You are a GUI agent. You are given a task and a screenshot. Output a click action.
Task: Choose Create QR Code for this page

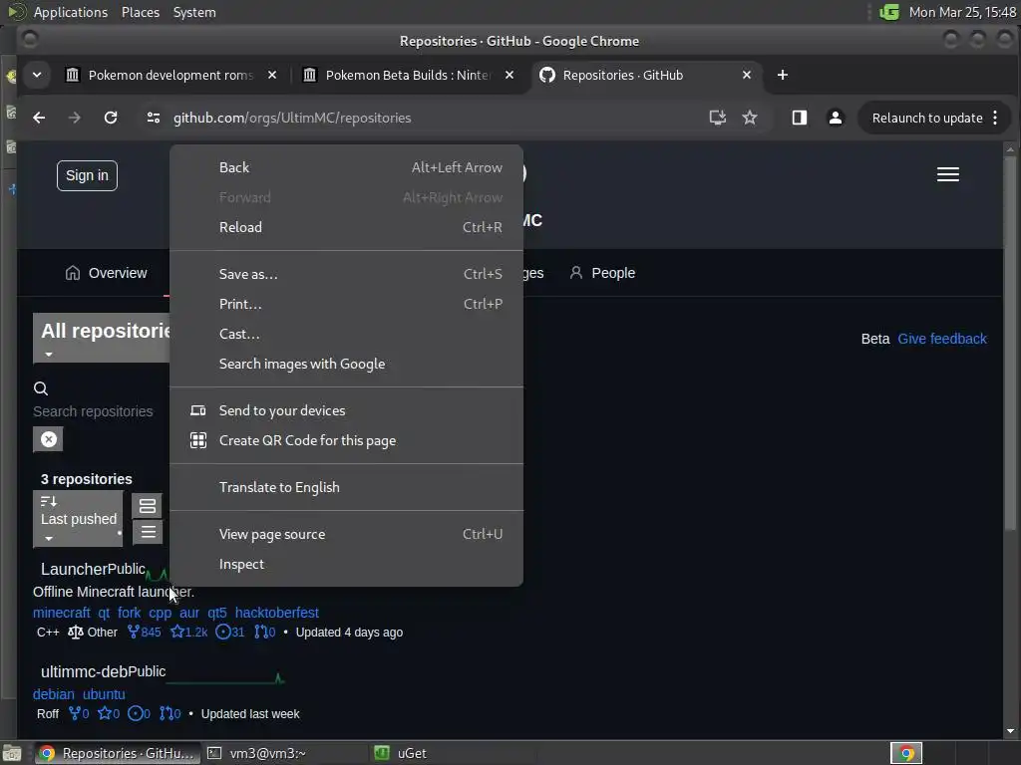click(346, 440)
